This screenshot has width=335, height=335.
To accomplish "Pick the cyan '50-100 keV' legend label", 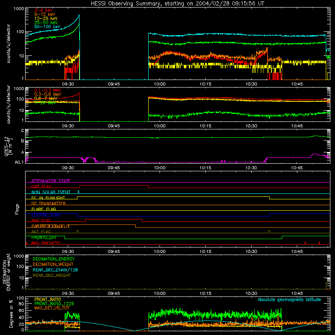I will click(47, 27).
